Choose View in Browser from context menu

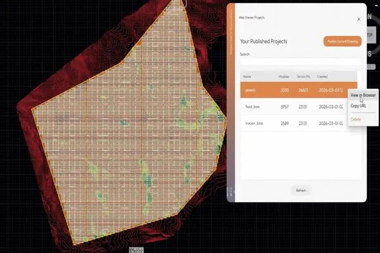point(363,95)
